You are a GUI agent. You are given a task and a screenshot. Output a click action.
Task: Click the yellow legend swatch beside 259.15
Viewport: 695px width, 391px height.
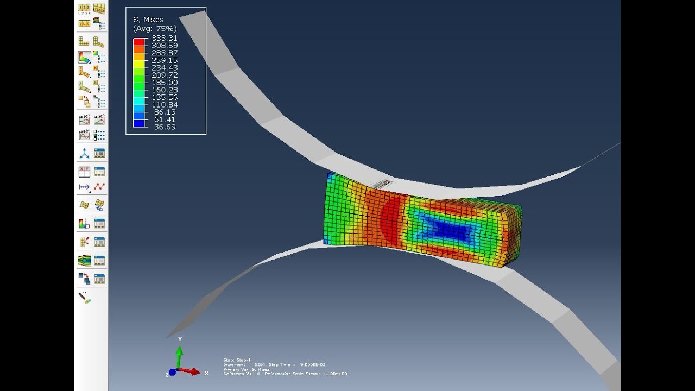tap(139, 64)
